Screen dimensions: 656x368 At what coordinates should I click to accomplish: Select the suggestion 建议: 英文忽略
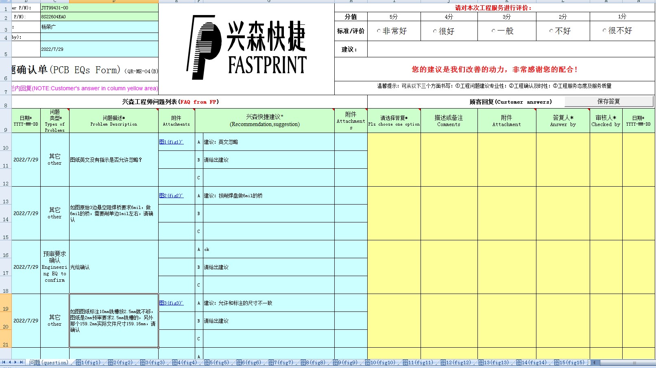(x=269, y=142)
